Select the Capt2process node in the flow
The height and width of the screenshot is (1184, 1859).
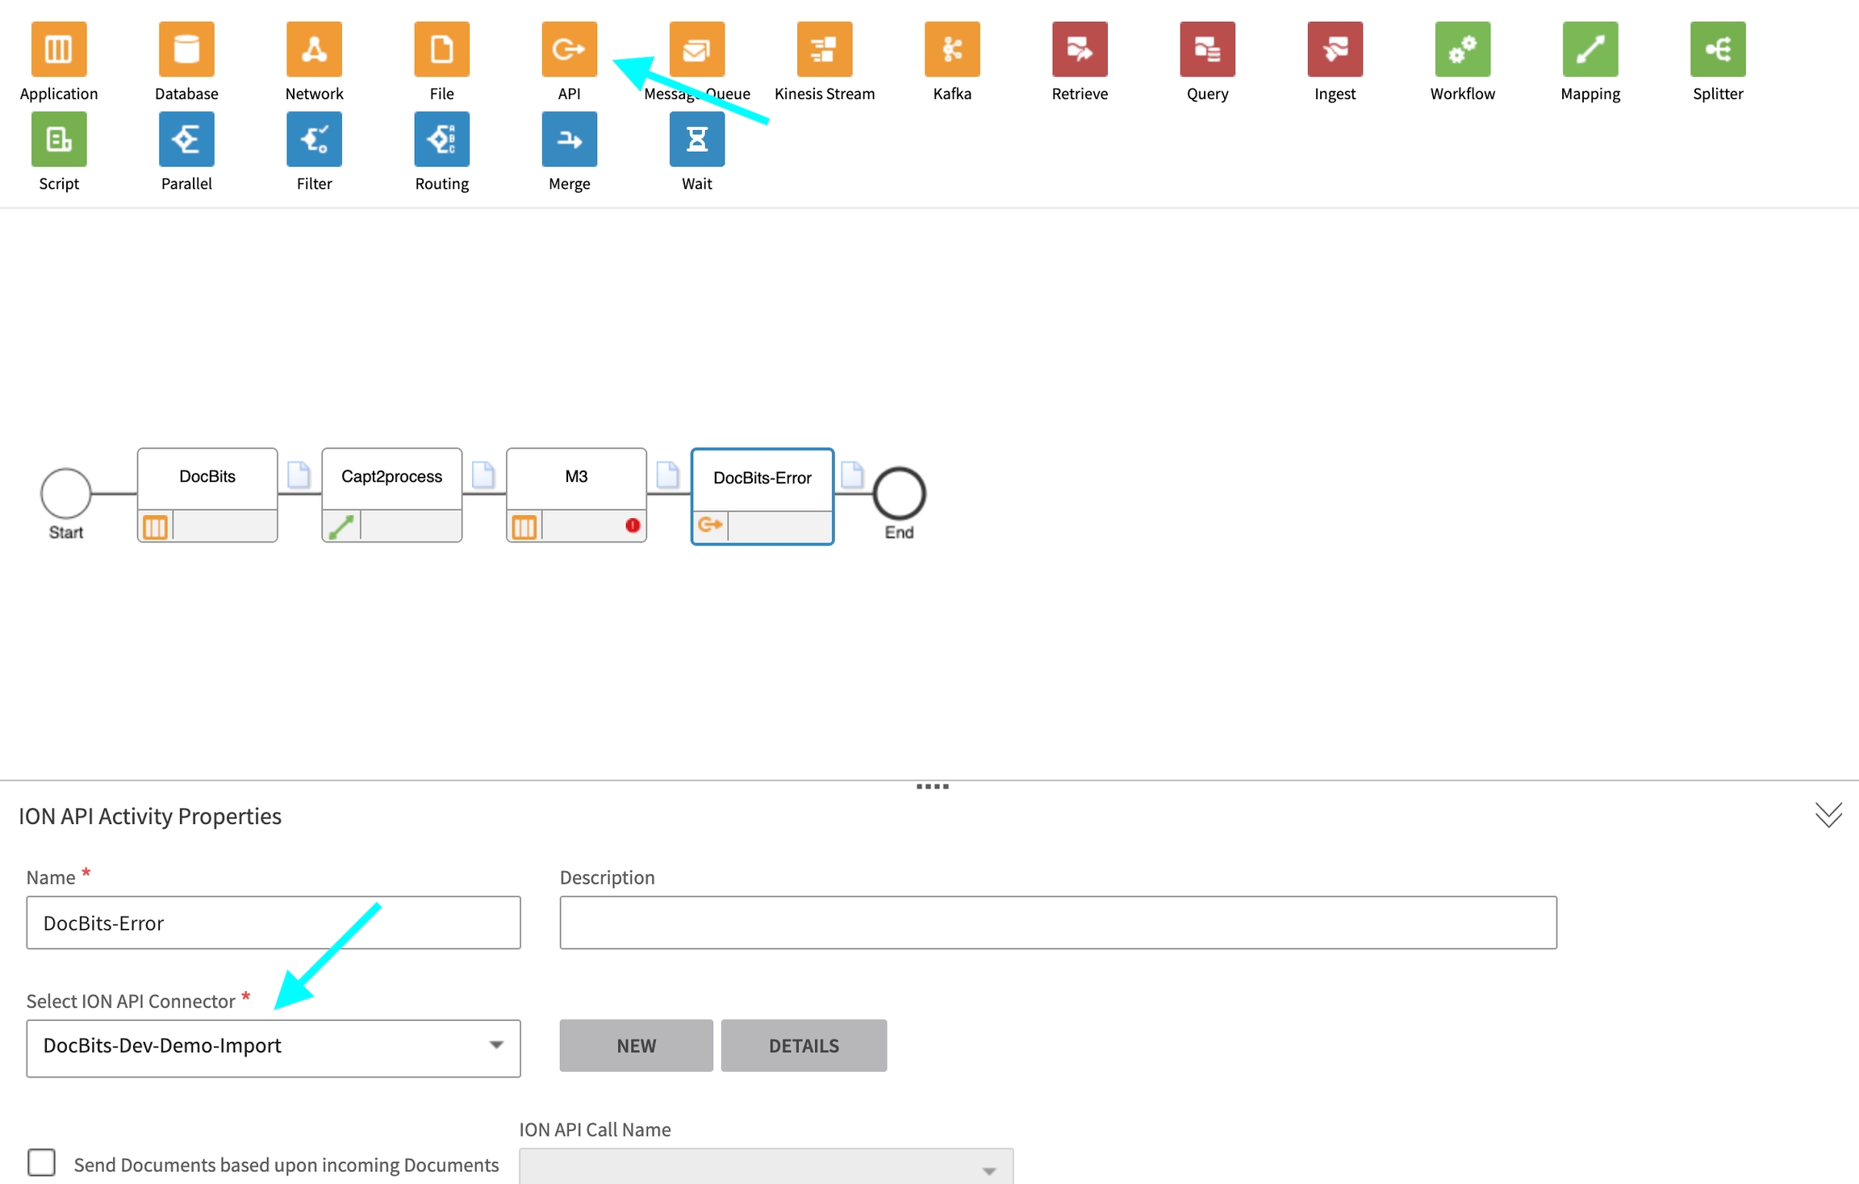(391, 478)
